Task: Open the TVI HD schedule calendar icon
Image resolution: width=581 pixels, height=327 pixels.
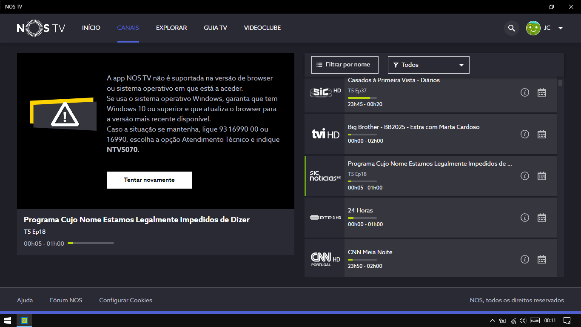Action: [x=542, y=134]
